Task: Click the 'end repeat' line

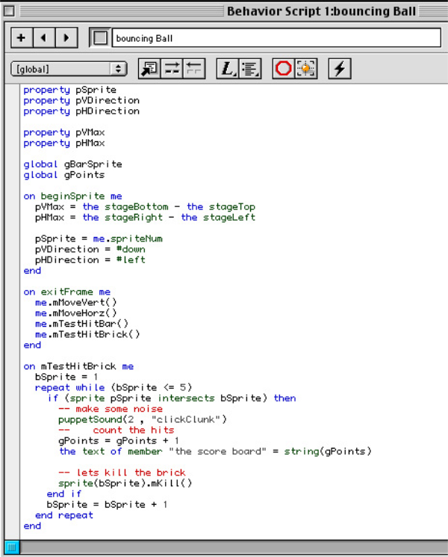Action: pyautogui.click(x=64, y=515)
